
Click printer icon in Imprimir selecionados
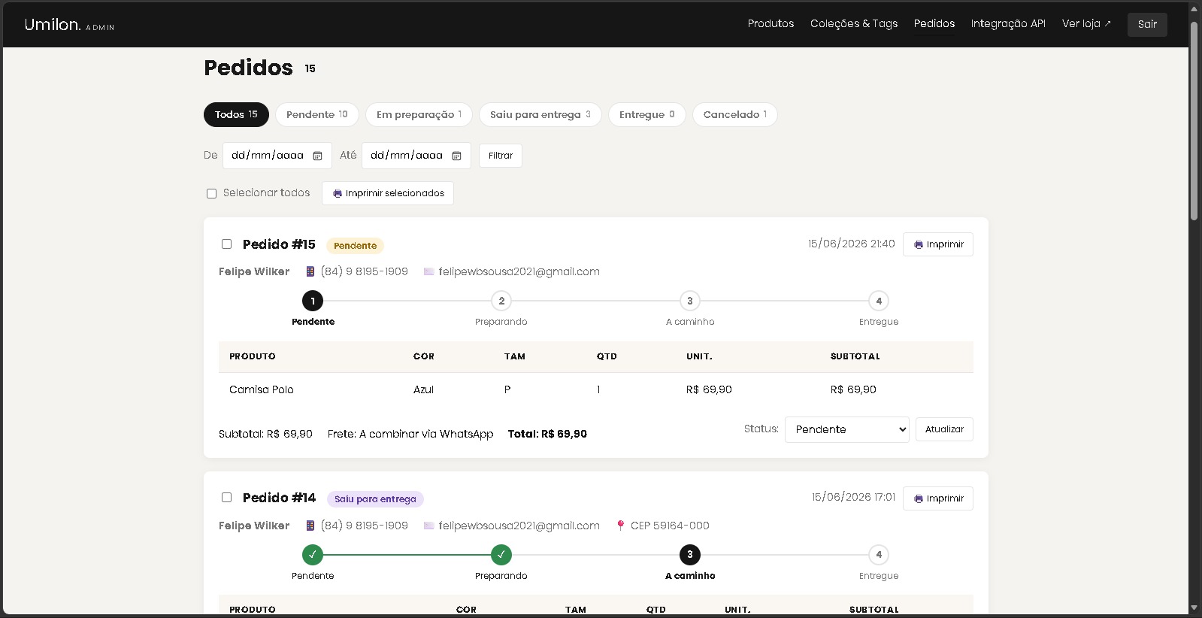pos(337,193)
